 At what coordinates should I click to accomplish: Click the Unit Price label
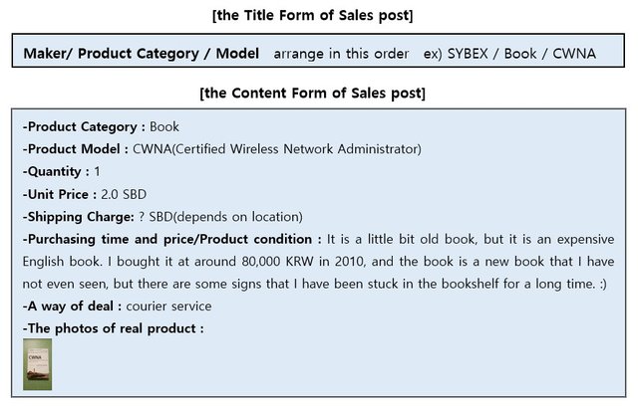click(59, 194)
